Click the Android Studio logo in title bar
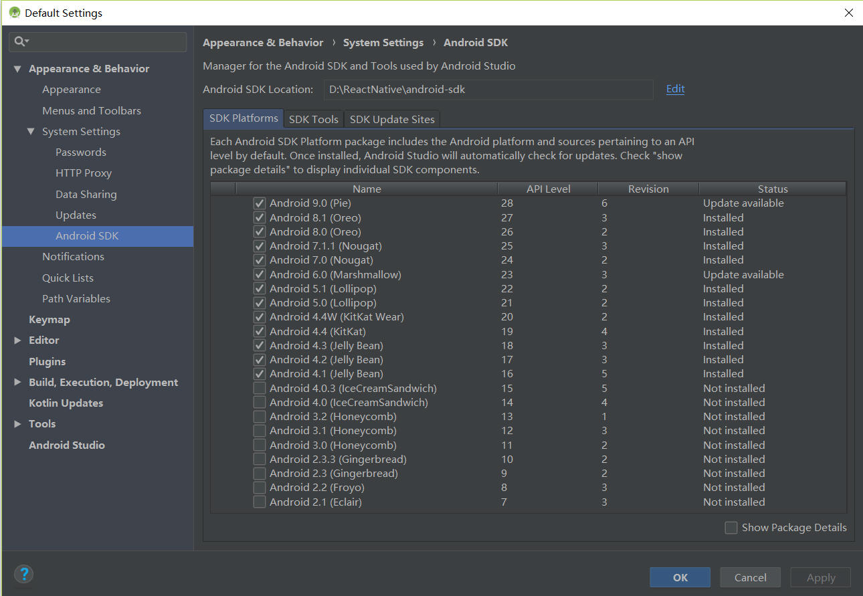 pyautogui.click(x=14, y=13)
